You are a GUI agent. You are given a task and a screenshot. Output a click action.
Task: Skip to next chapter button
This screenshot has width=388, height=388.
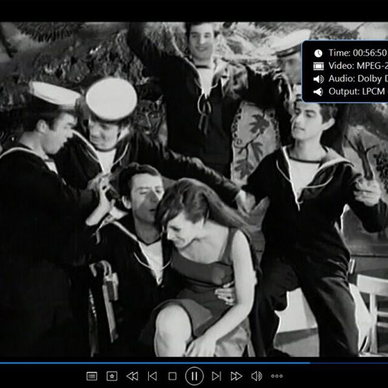[x=217, y=376]
